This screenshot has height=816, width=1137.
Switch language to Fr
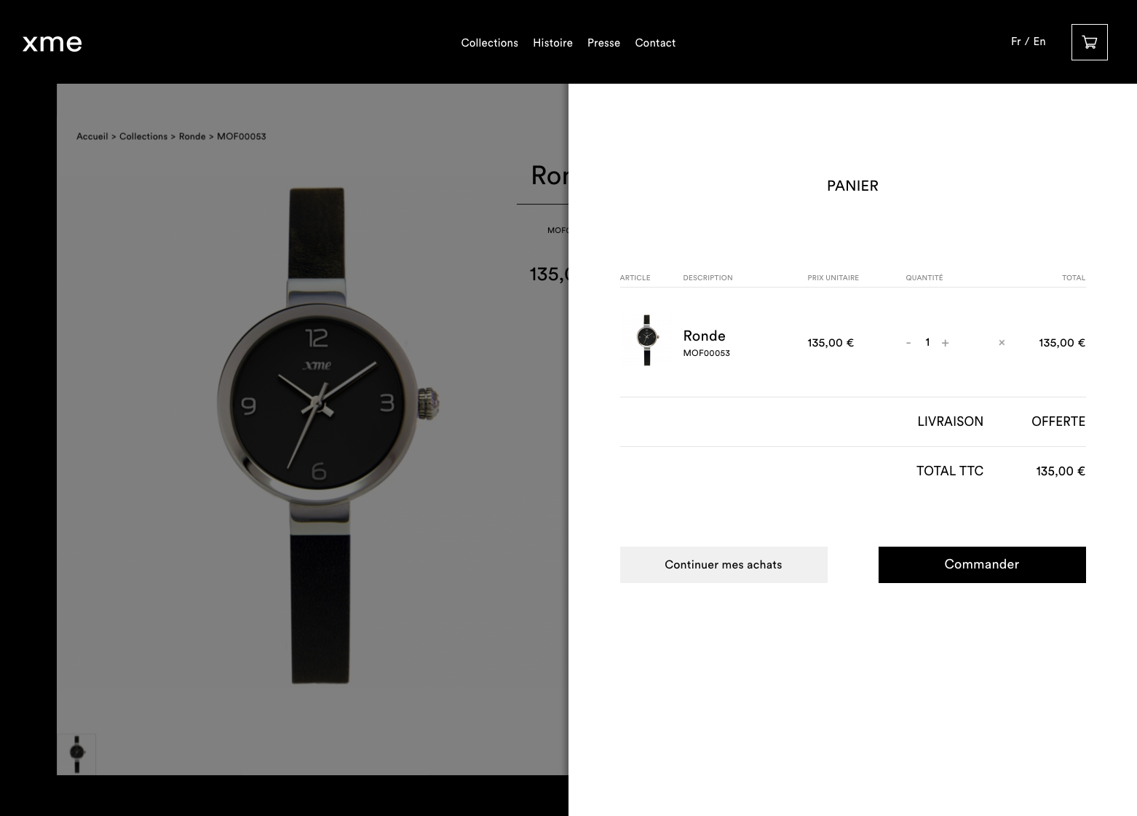pos(1015,41)
